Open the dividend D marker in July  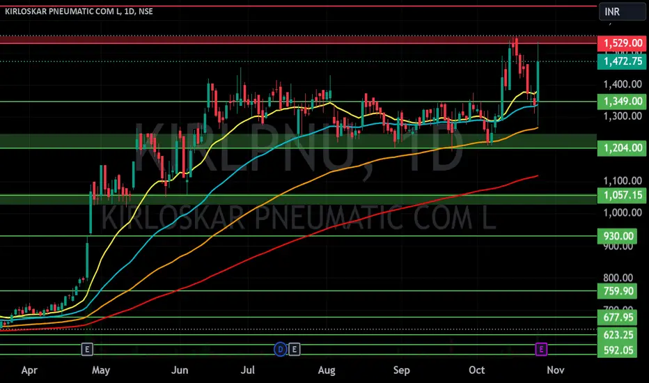click(x=280, y=350)
